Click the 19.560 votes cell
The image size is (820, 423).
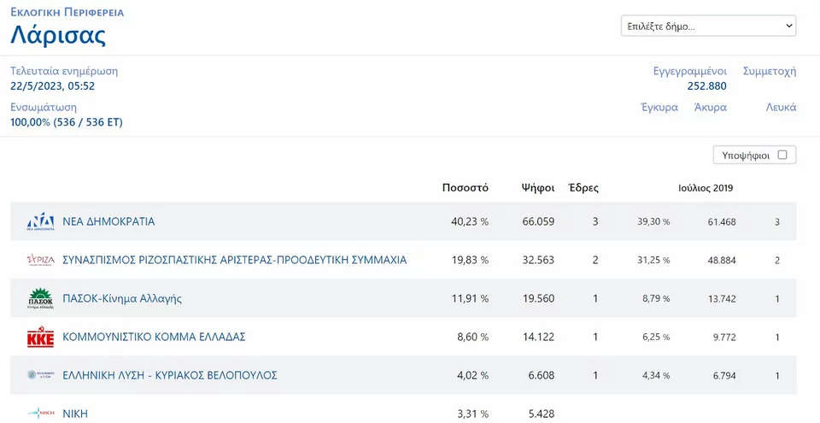(538, 299)
